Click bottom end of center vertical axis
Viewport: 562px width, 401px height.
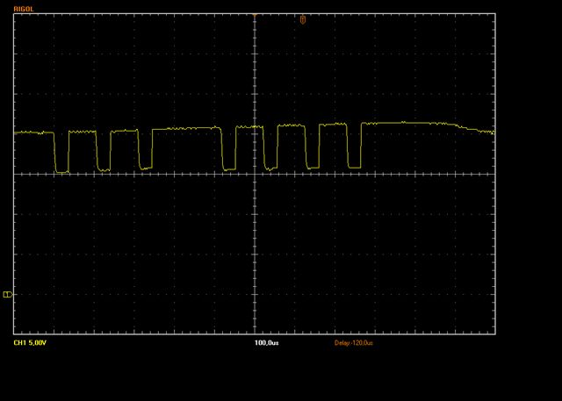click(x=255, y=334)
